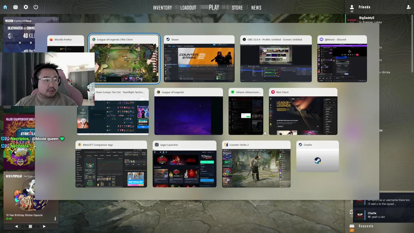
Task: Switch to the Johann Johannsson Spotify window
Action: (246, 112)
